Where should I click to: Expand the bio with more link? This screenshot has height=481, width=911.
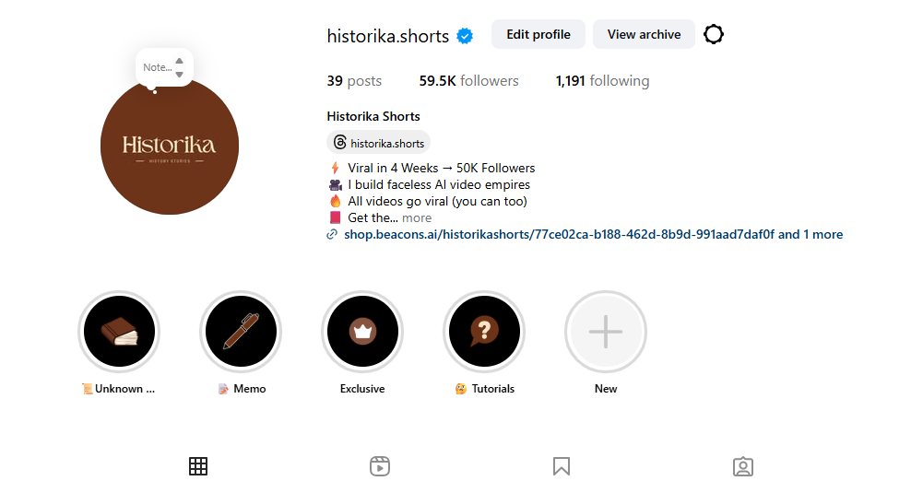click(x=417, y=217)
